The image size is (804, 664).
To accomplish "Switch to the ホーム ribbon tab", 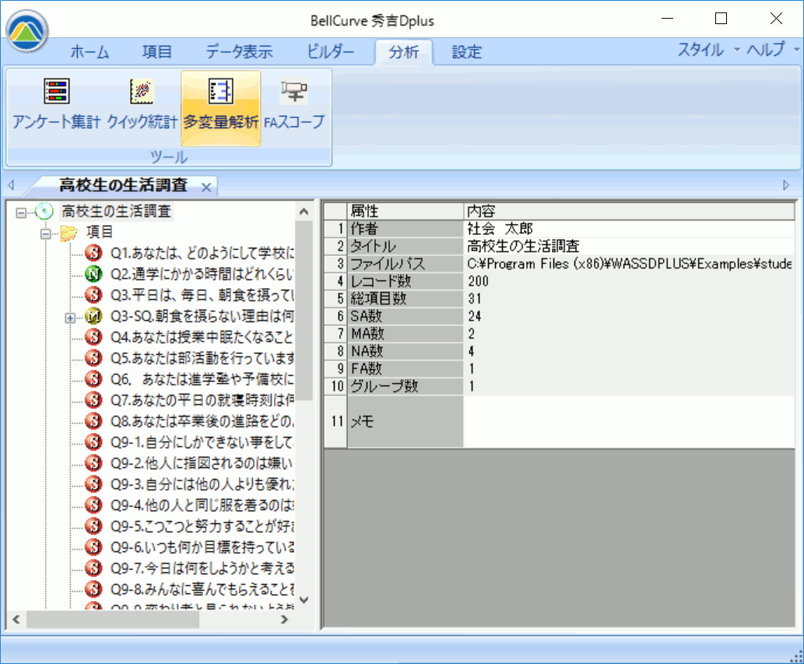I will [90, 52].
